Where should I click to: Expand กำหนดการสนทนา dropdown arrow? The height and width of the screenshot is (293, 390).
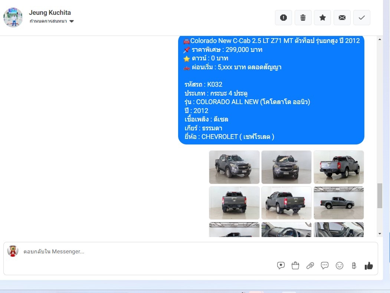72,21
